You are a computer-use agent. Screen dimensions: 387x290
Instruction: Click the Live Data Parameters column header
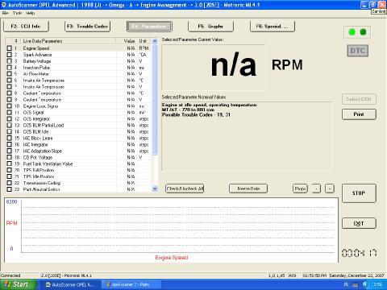pyautogui.click(x=69, y=41)
